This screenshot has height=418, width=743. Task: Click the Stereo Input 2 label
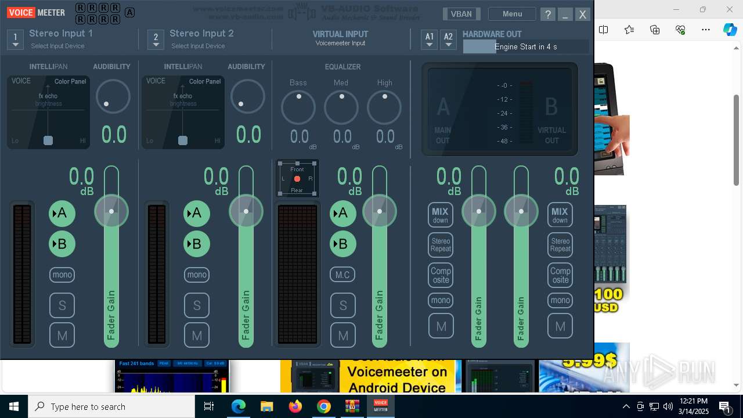(x=201, y=33)
